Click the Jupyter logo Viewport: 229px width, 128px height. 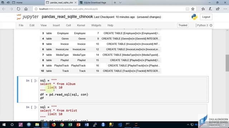[x=28, y=17]
